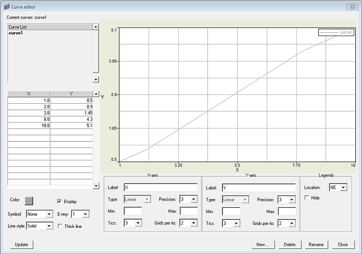The image size is (362, 254).
Task: Check the Hide legend checkbox
Action: click(307, 198)
